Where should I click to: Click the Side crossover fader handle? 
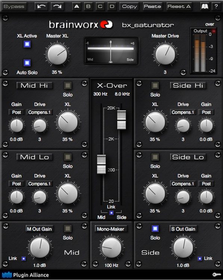(121, 119)
